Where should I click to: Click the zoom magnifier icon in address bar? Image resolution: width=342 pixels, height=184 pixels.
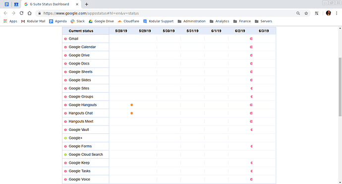tap(298, 13)
